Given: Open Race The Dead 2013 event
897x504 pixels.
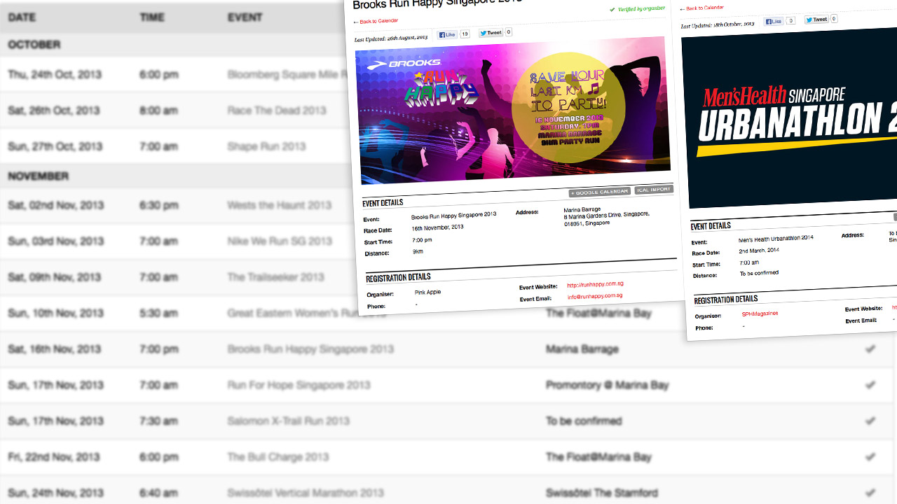Looking at the screenshot, I should (277, 111).
